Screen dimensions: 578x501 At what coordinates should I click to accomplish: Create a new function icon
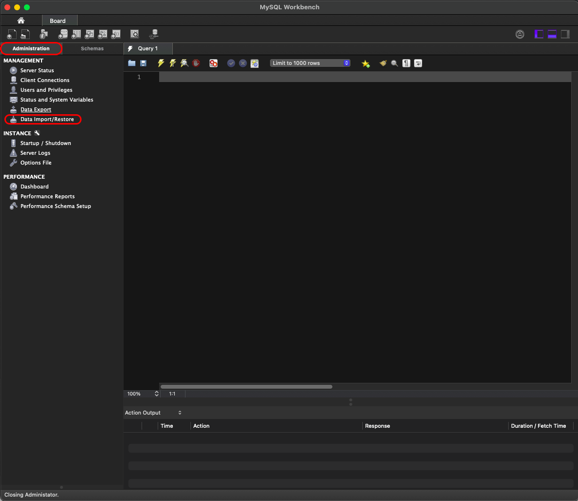pyautogui.click(x=116, y=34)
